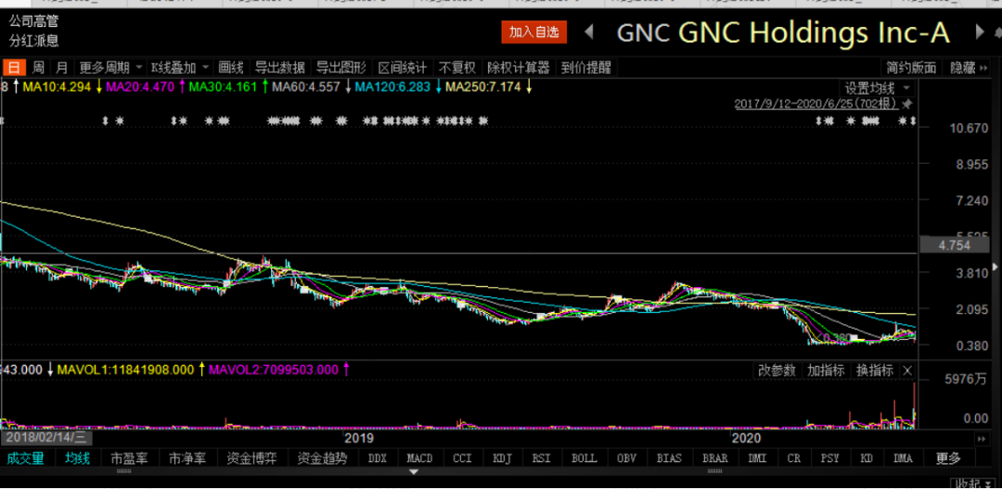Open 设置均线 moving average settings dropdown
Viewport: 1002px width, 489px height.
tap(878, 88)
